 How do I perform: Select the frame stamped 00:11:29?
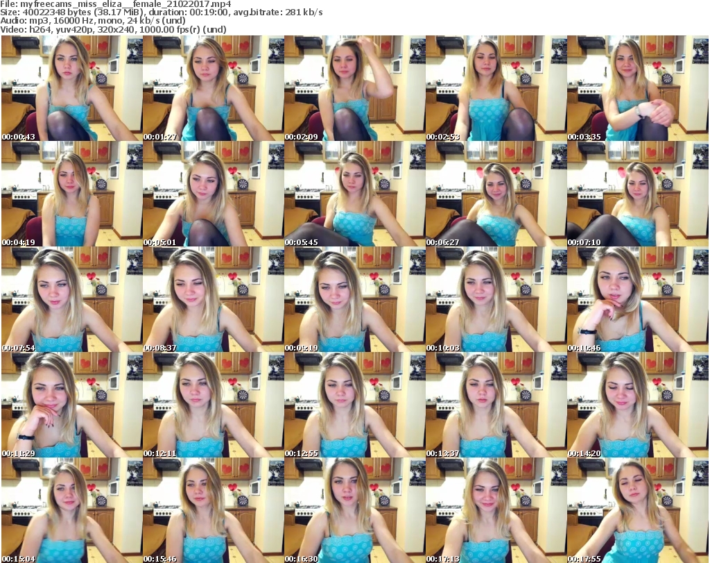click(71, 405)
